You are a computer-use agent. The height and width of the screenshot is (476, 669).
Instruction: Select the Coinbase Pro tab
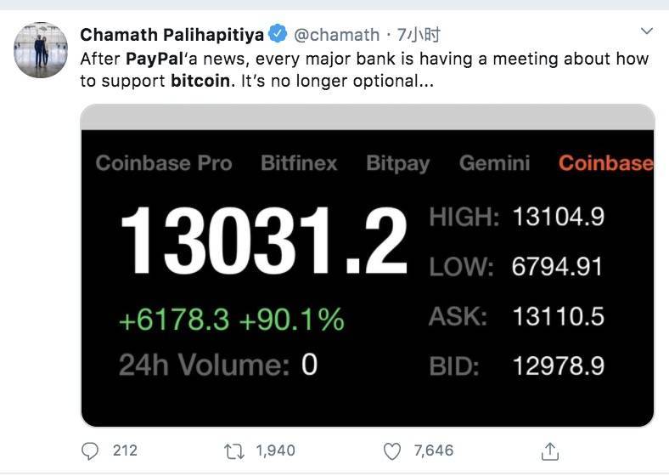coord(164,163)
